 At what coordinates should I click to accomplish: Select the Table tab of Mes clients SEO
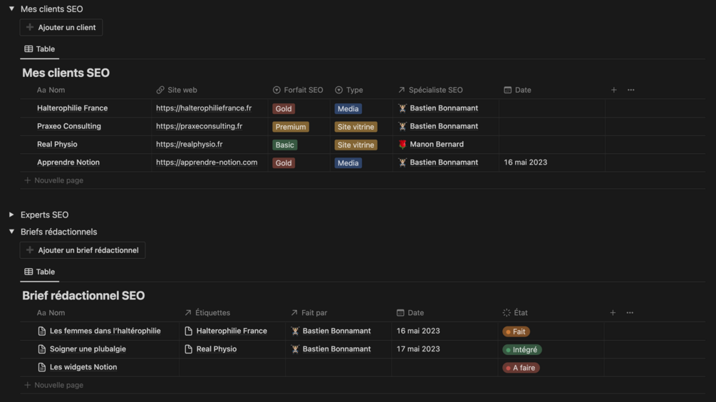point(40,49)
